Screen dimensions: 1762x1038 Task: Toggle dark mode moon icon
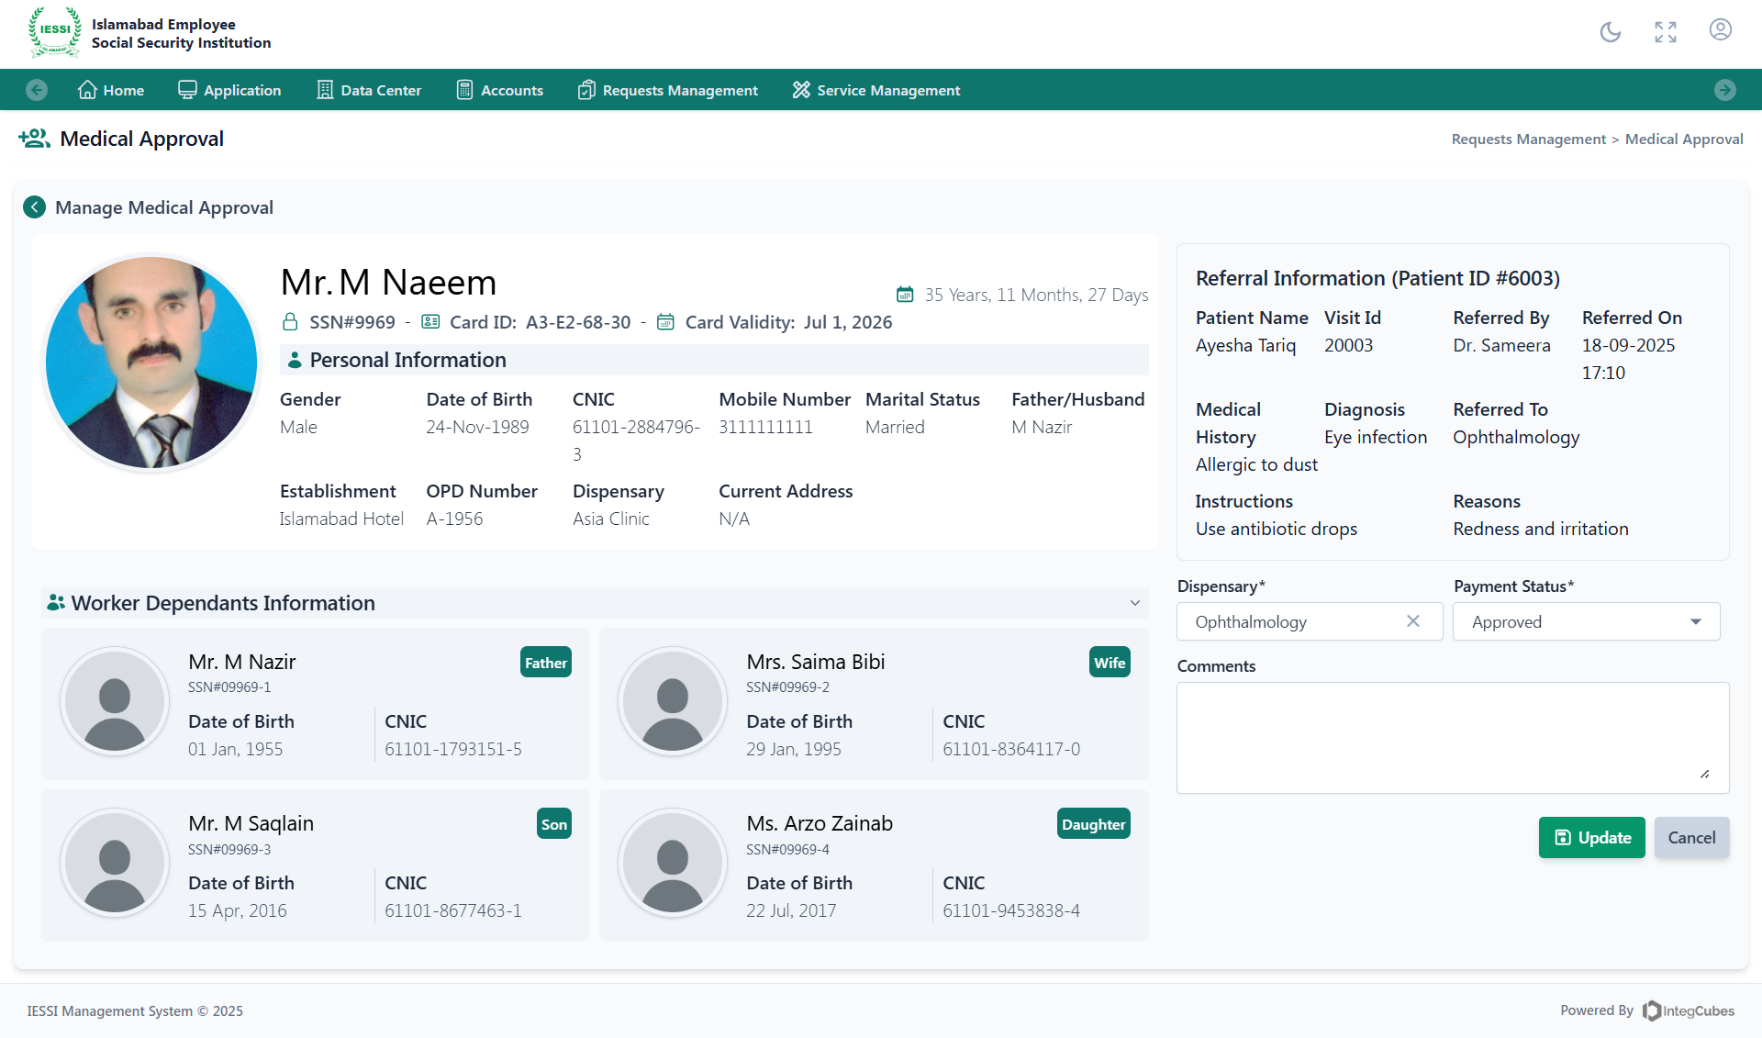click(x=1611, y=32)
